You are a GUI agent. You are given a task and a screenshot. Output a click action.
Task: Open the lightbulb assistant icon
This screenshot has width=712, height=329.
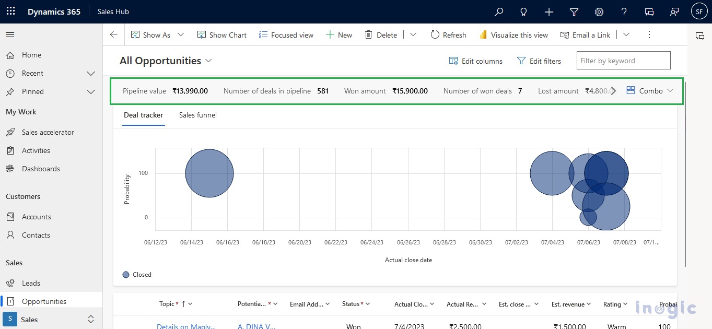(524, 12)
